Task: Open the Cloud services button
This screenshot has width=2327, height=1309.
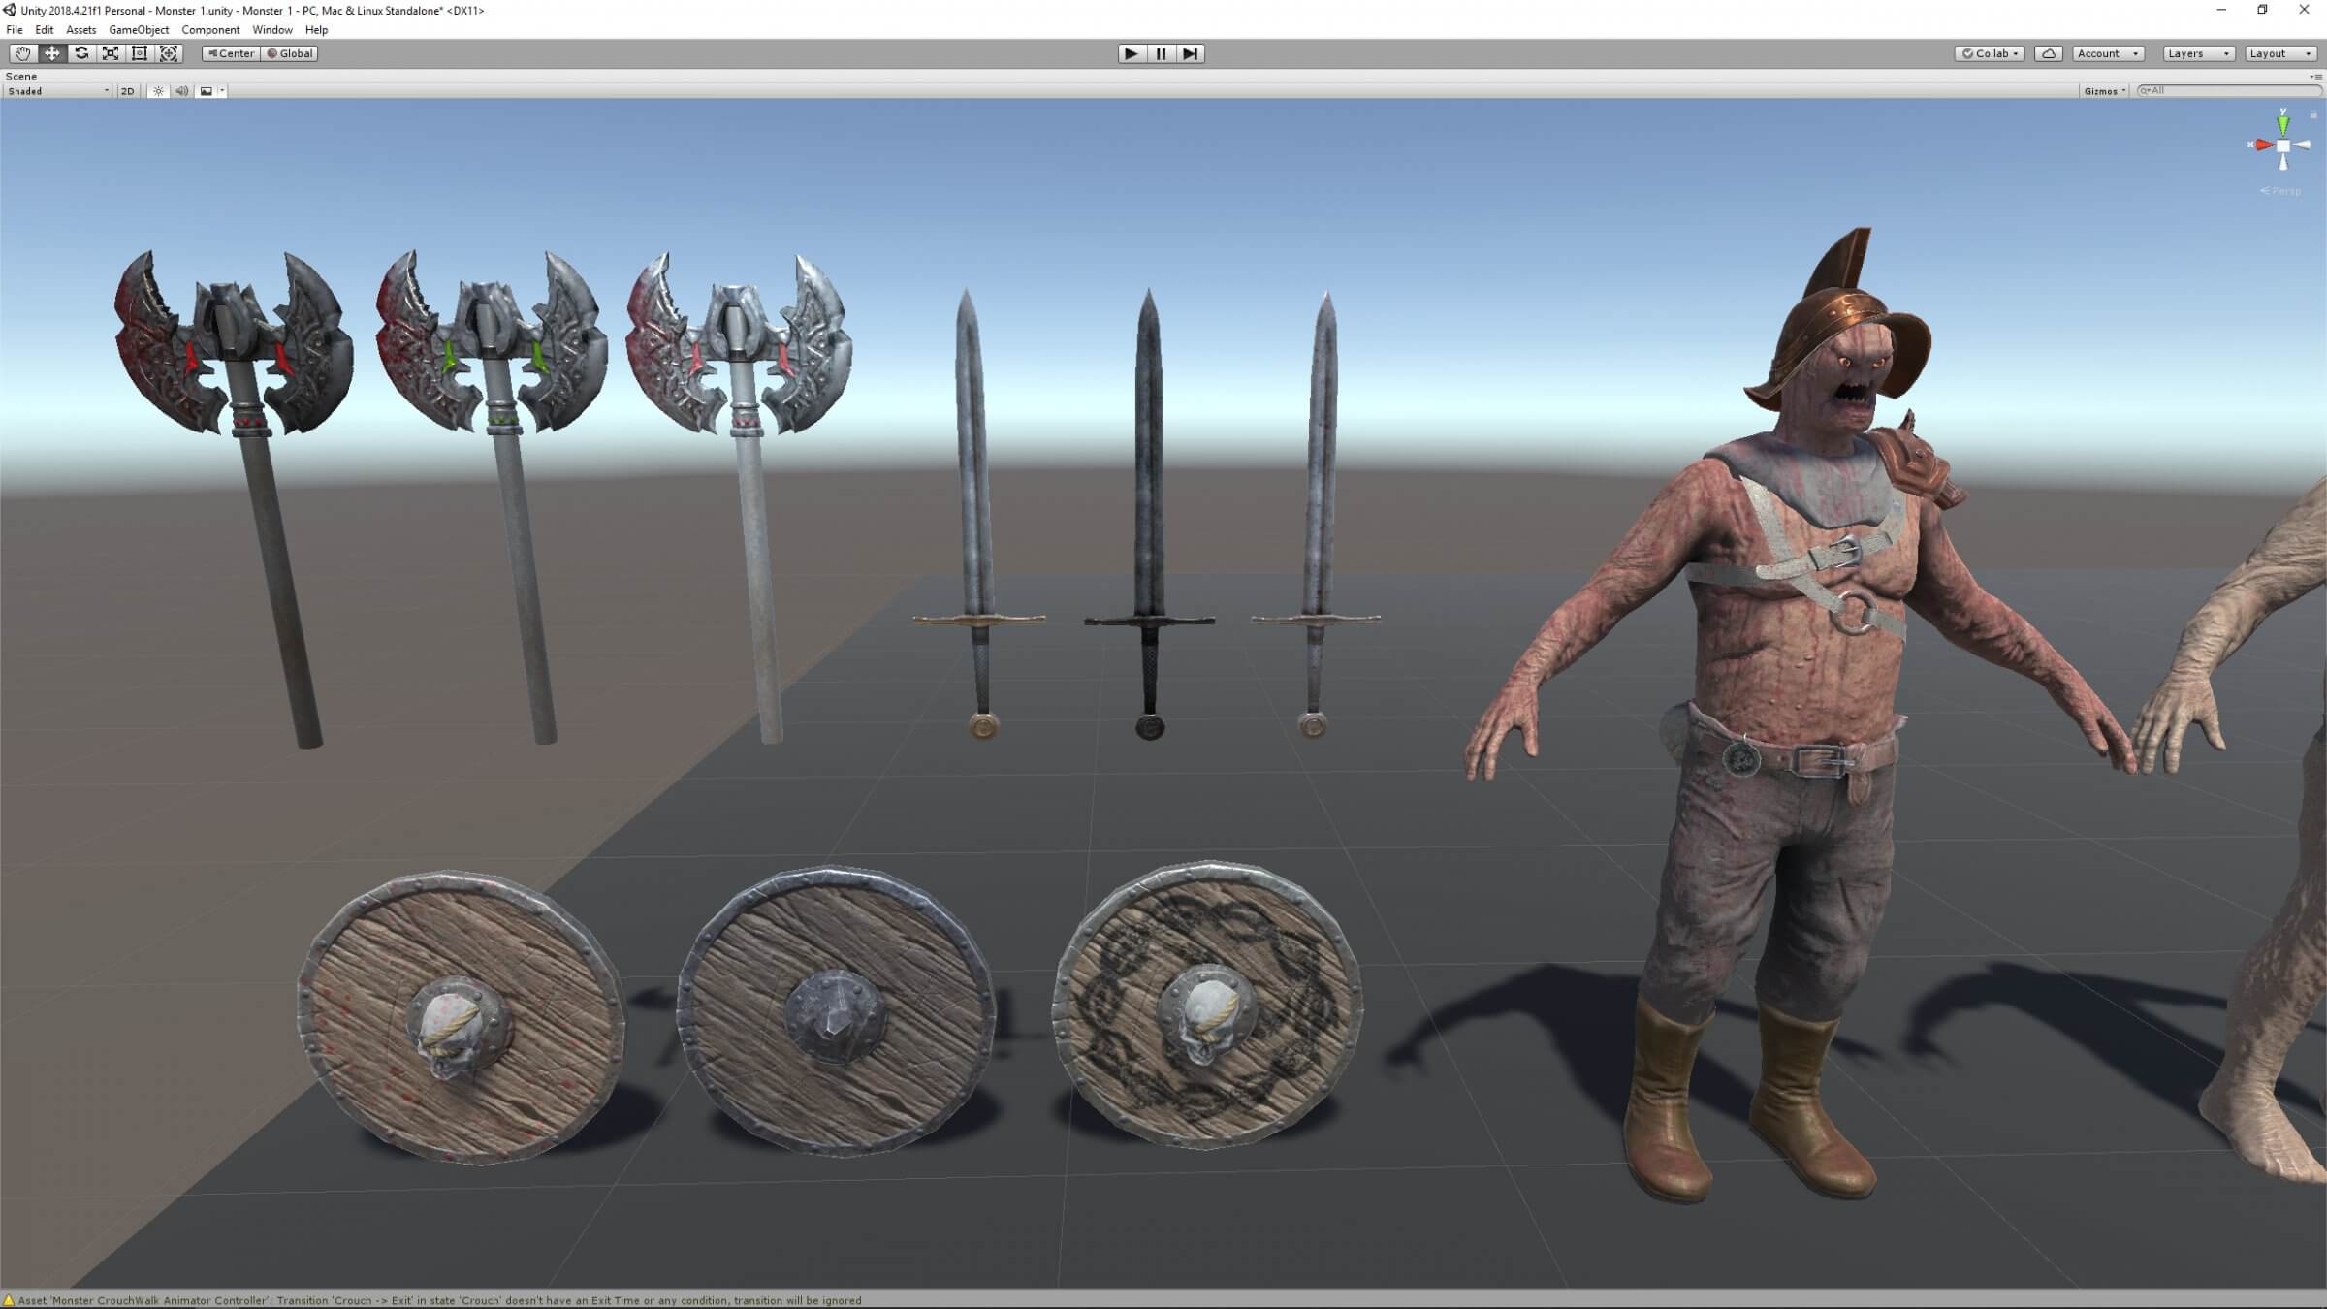Action: (2048, 53)
